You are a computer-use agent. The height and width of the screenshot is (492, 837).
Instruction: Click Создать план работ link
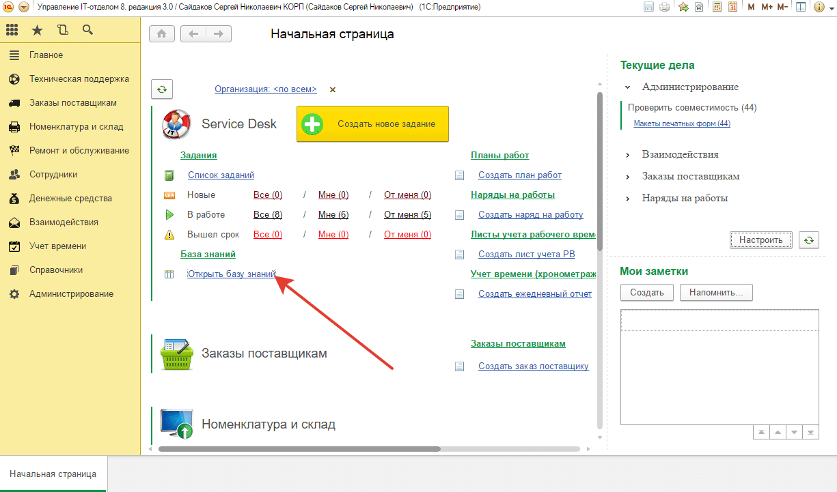tap(520, 175)
